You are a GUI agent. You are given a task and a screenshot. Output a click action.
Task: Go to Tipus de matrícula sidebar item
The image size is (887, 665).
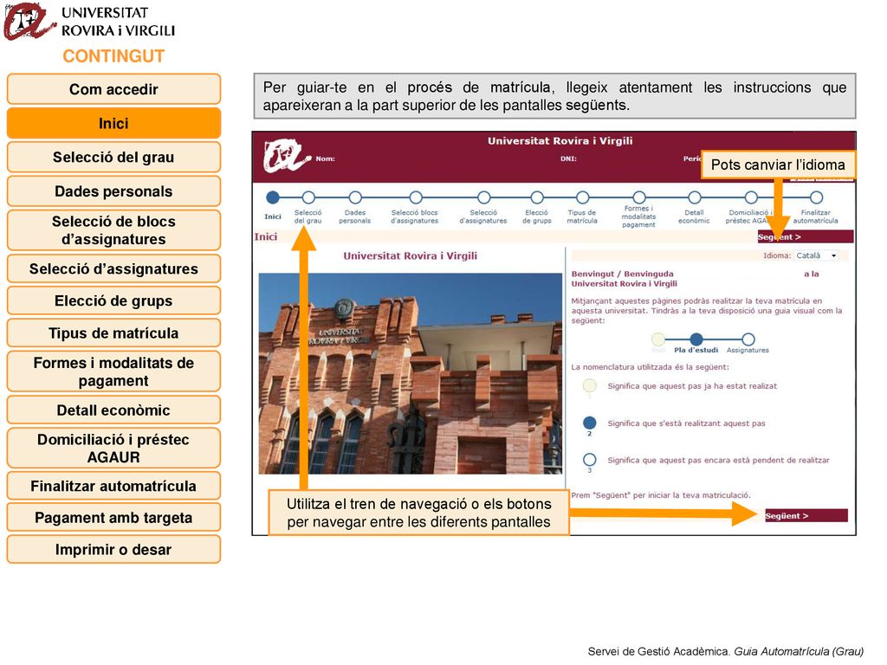(x=113, y=332)
